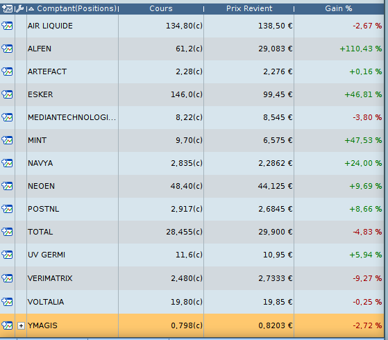
Task: Select the NAVYA position name
Action: click(x=40, y=163)
